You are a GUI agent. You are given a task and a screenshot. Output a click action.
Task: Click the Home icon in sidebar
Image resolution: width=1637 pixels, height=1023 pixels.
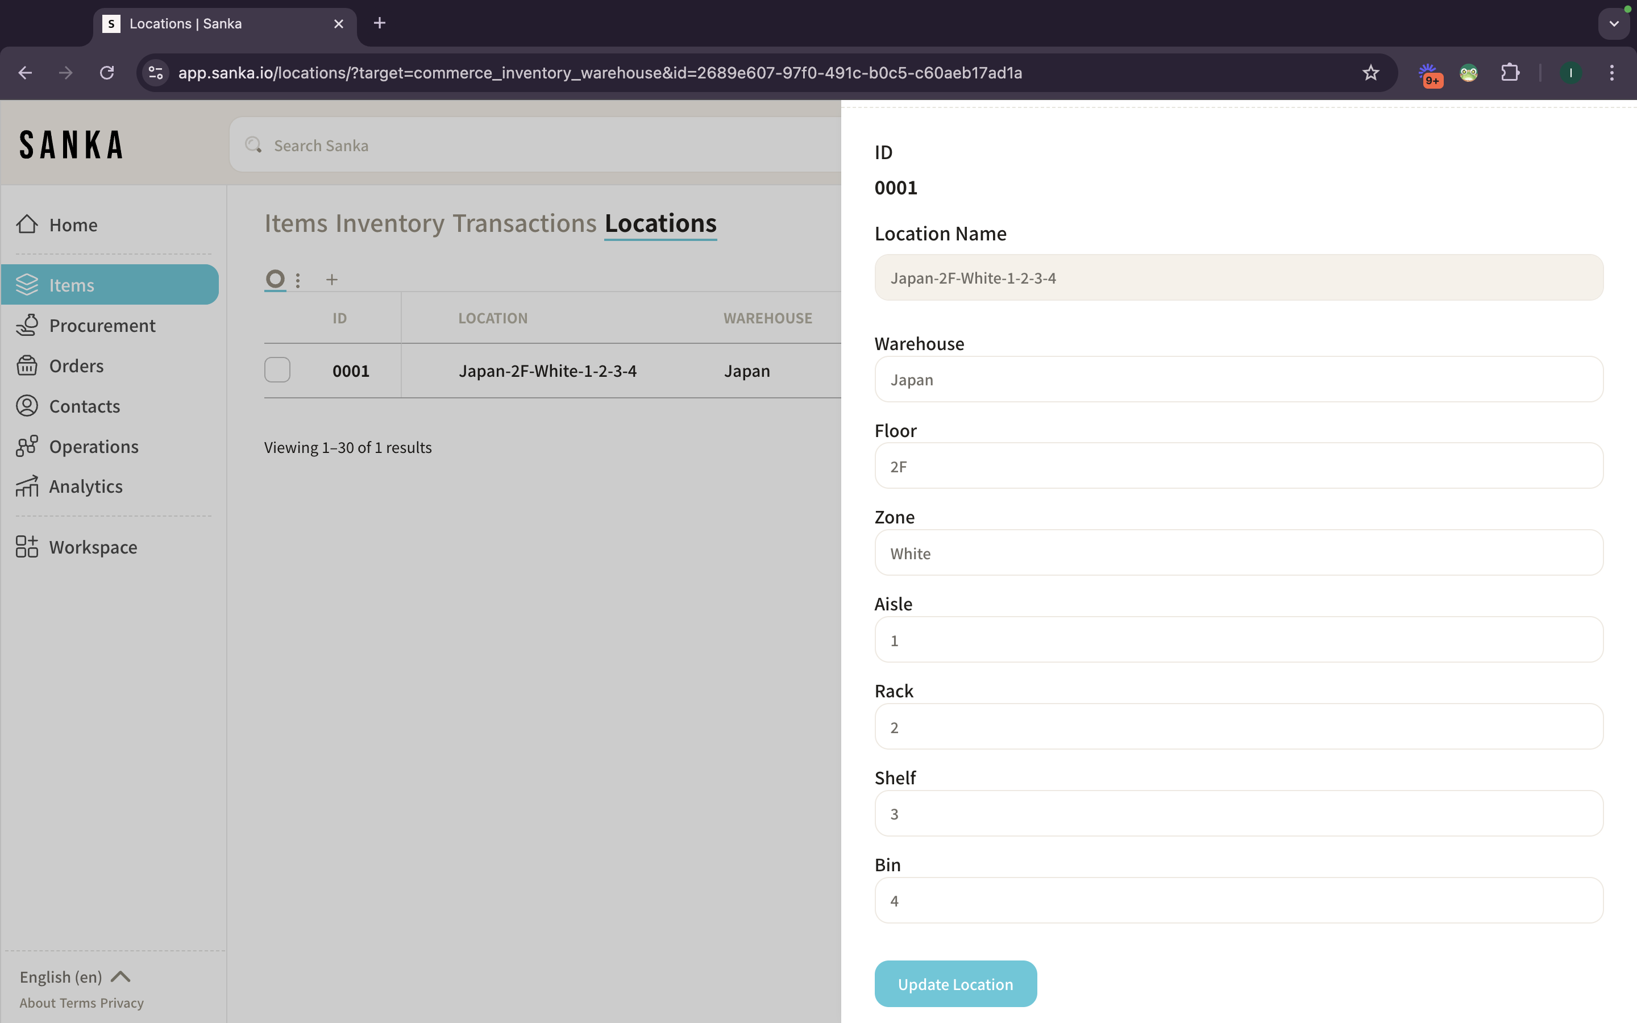point(27,224)
